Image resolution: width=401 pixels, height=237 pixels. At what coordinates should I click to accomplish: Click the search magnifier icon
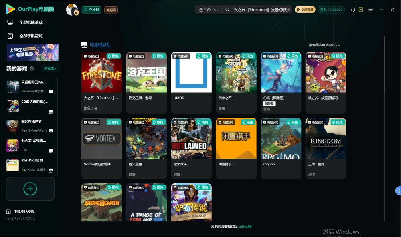point(227,10)
